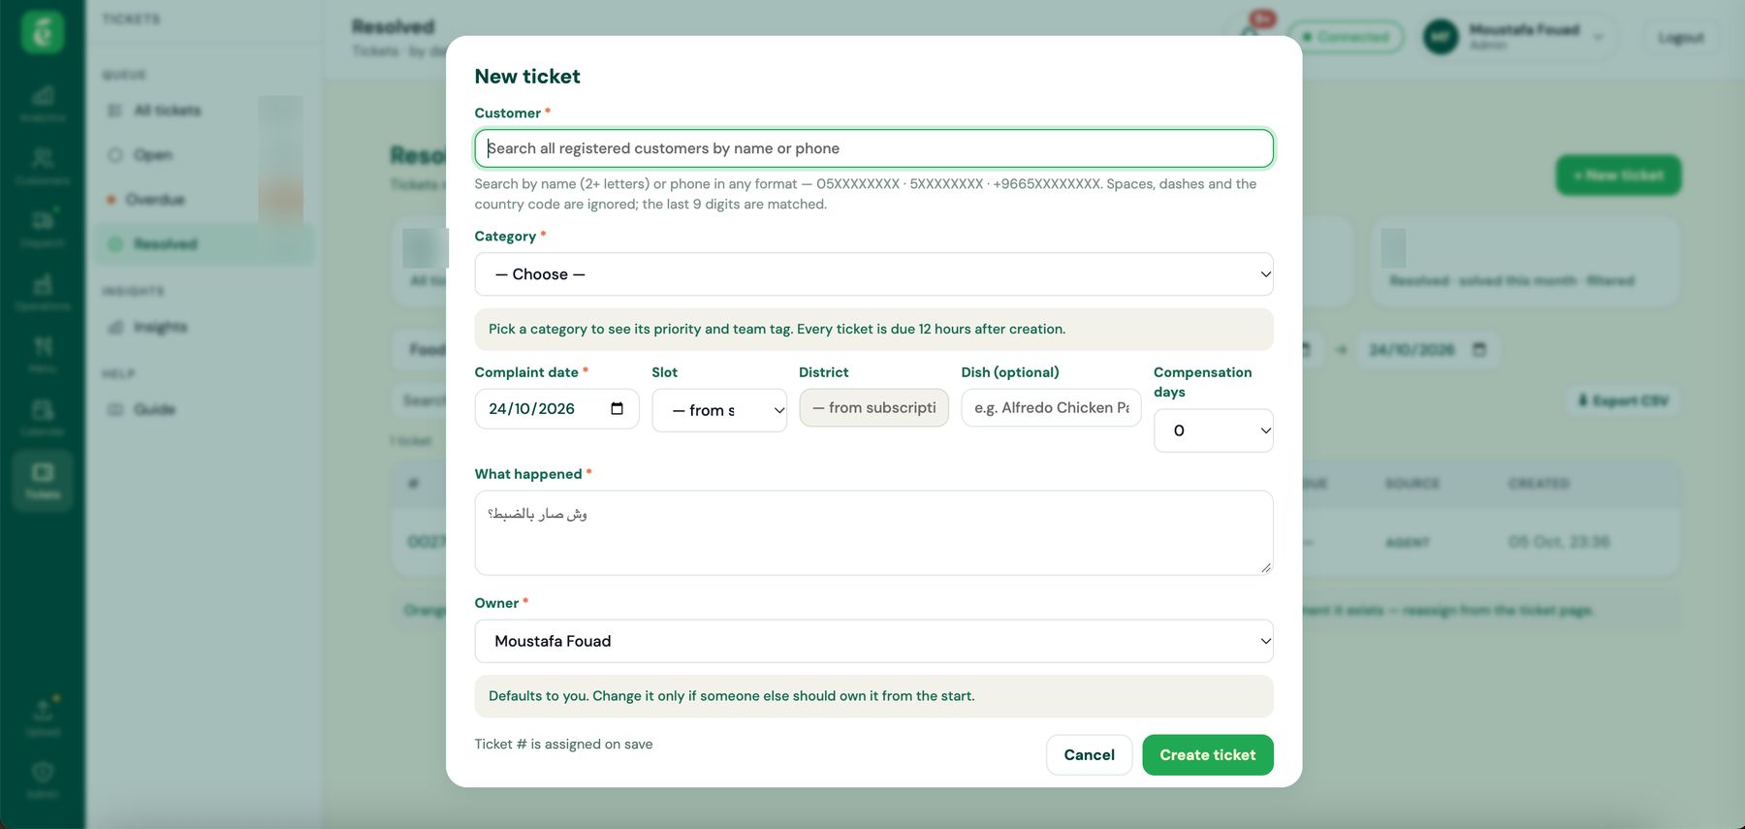This screenshot has width=1745, height=829.
Task: Click the Create ticket button
Action: (x=1207, y=754)
